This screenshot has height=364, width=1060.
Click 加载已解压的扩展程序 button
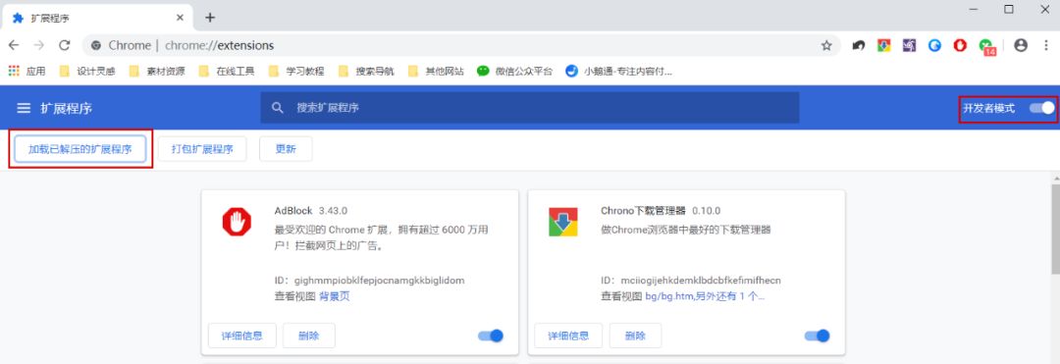79,149
